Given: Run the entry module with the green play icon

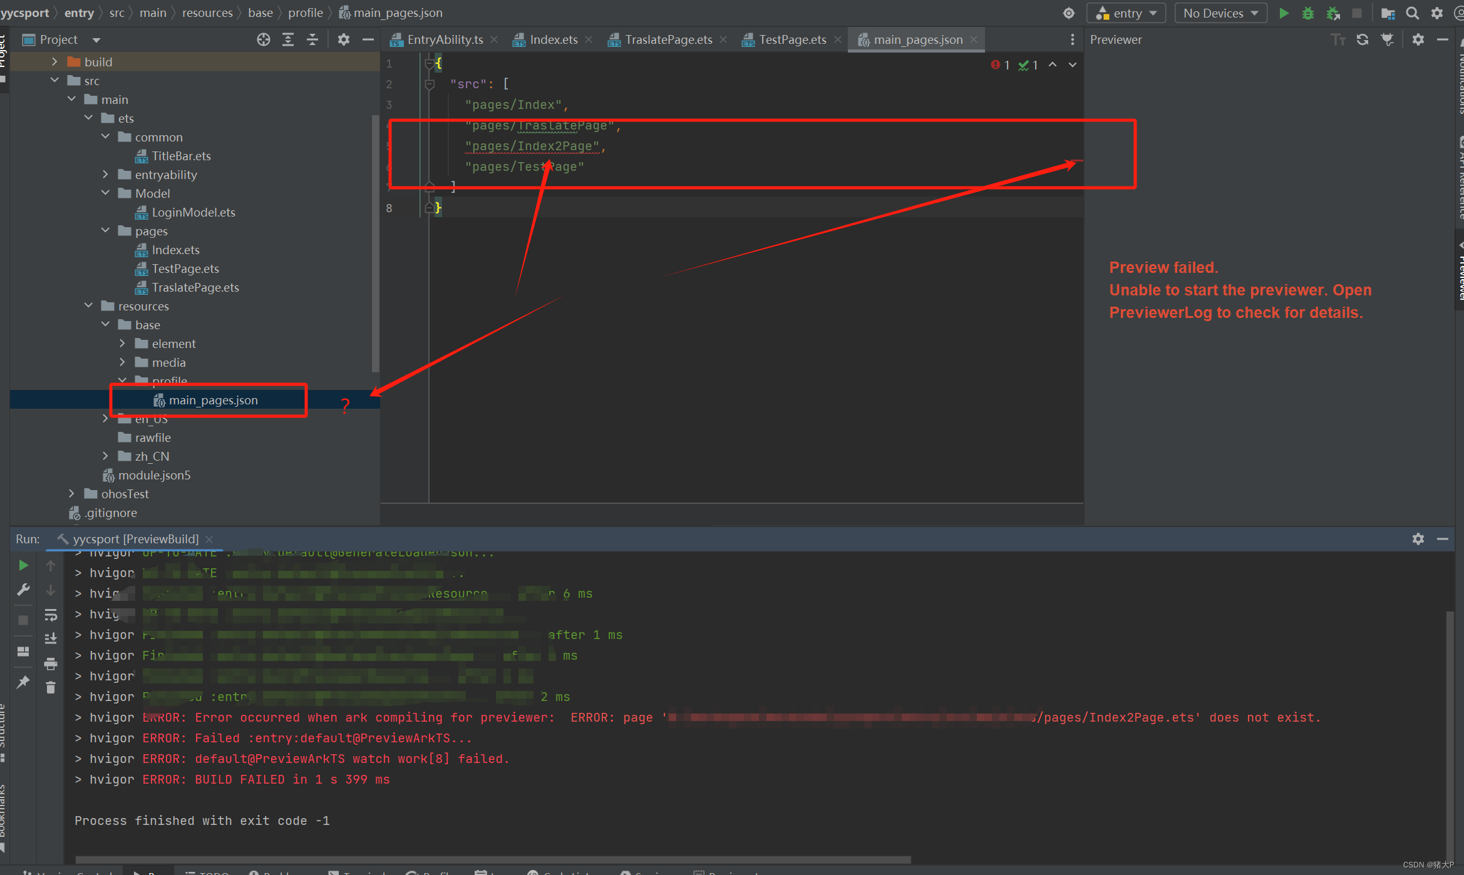Looking at the screenshot, I should (1284, 13).
